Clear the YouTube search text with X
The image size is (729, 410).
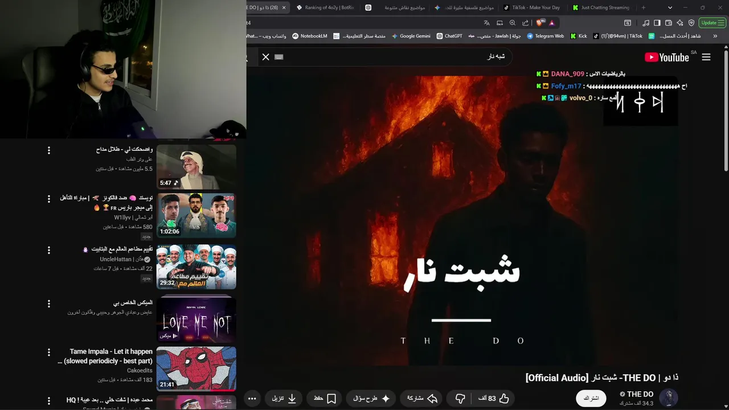(265, 57)
